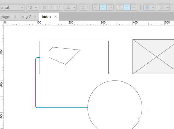Click the bullet list icon
This screenshot has height=129, width=174.
[83, 7]
